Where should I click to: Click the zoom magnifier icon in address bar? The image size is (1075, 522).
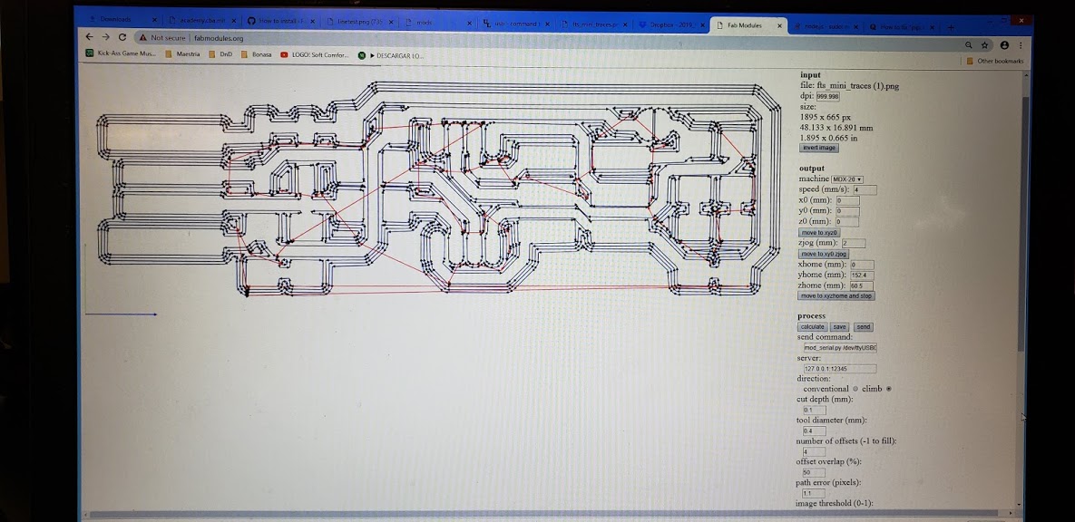pyautogui.click(x=968, y=45)
